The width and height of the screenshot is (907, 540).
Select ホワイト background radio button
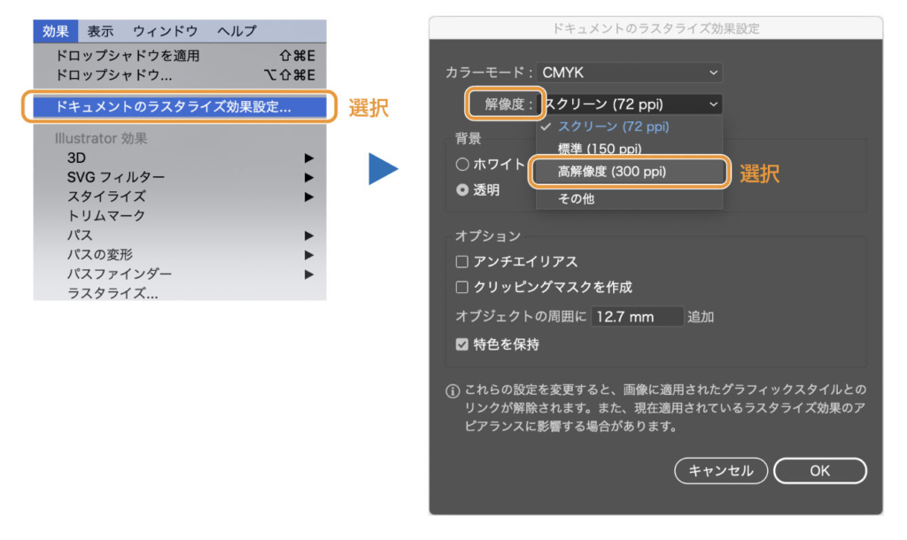(461, 164)
